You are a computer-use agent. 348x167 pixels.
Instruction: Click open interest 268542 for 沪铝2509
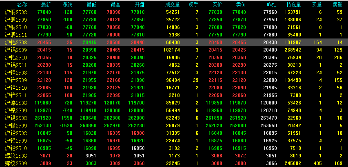293,50
